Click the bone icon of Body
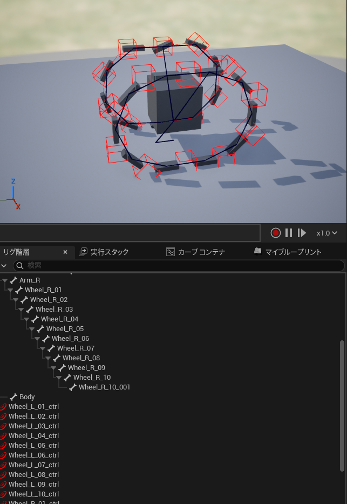347x504 pixels. coord(13,397)
